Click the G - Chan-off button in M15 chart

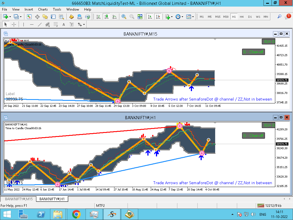[254, 52]
